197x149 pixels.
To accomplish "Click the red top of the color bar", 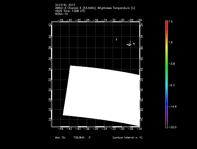I will [166, 24].
